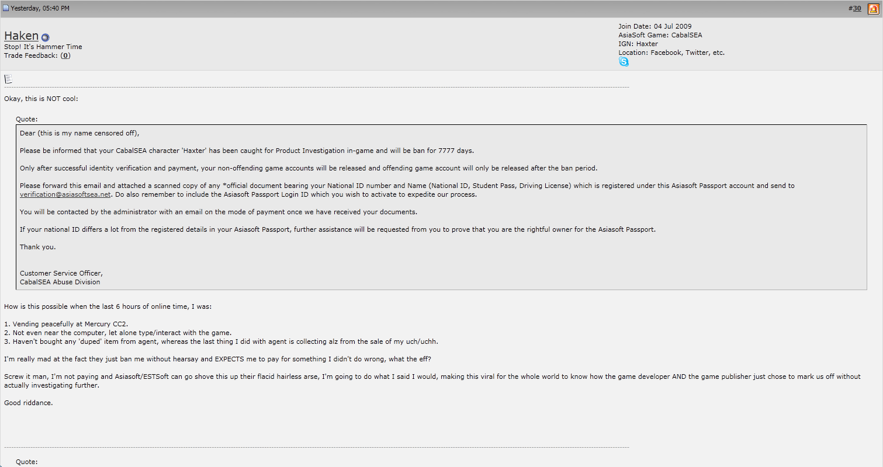Viewport: 883px width, 467px height.
Task: Click the "Dear (this is my name censored off)" line
Action: tap(80, 133)
